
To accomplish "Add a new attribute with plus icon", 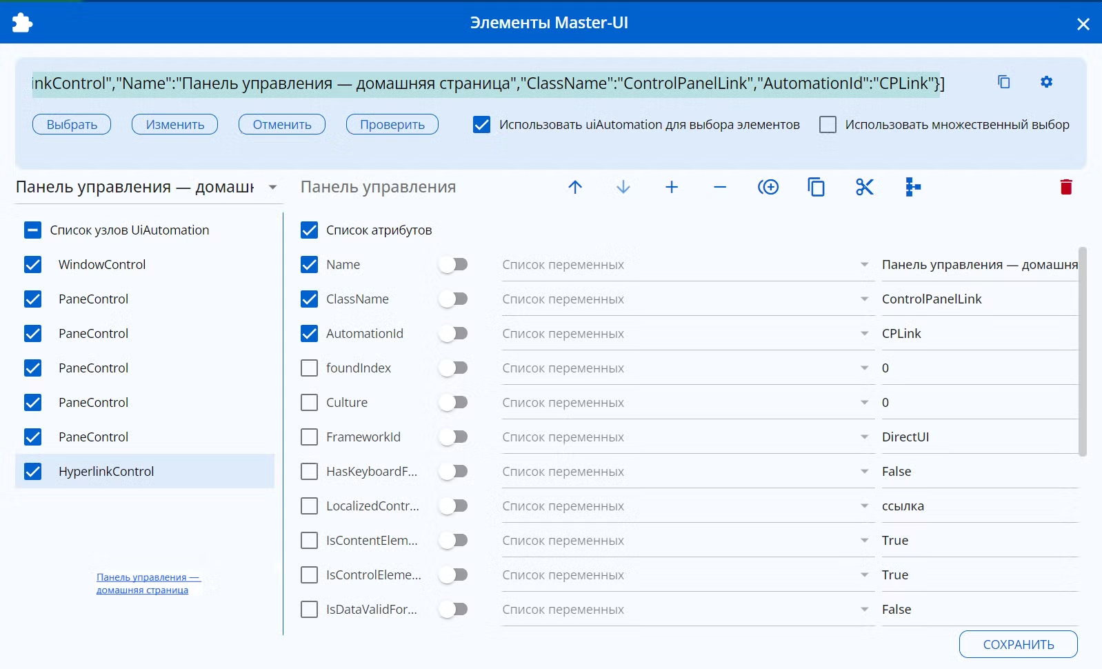I will (x=672, y=187).
